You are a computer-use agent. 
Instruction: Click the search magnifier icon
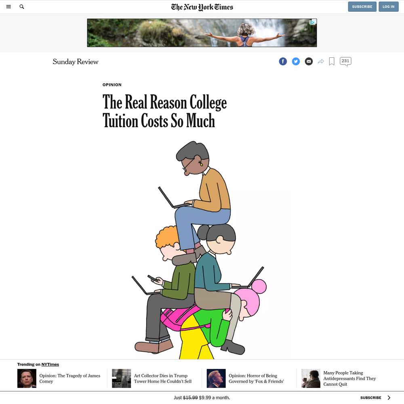[x=22, y=7]
